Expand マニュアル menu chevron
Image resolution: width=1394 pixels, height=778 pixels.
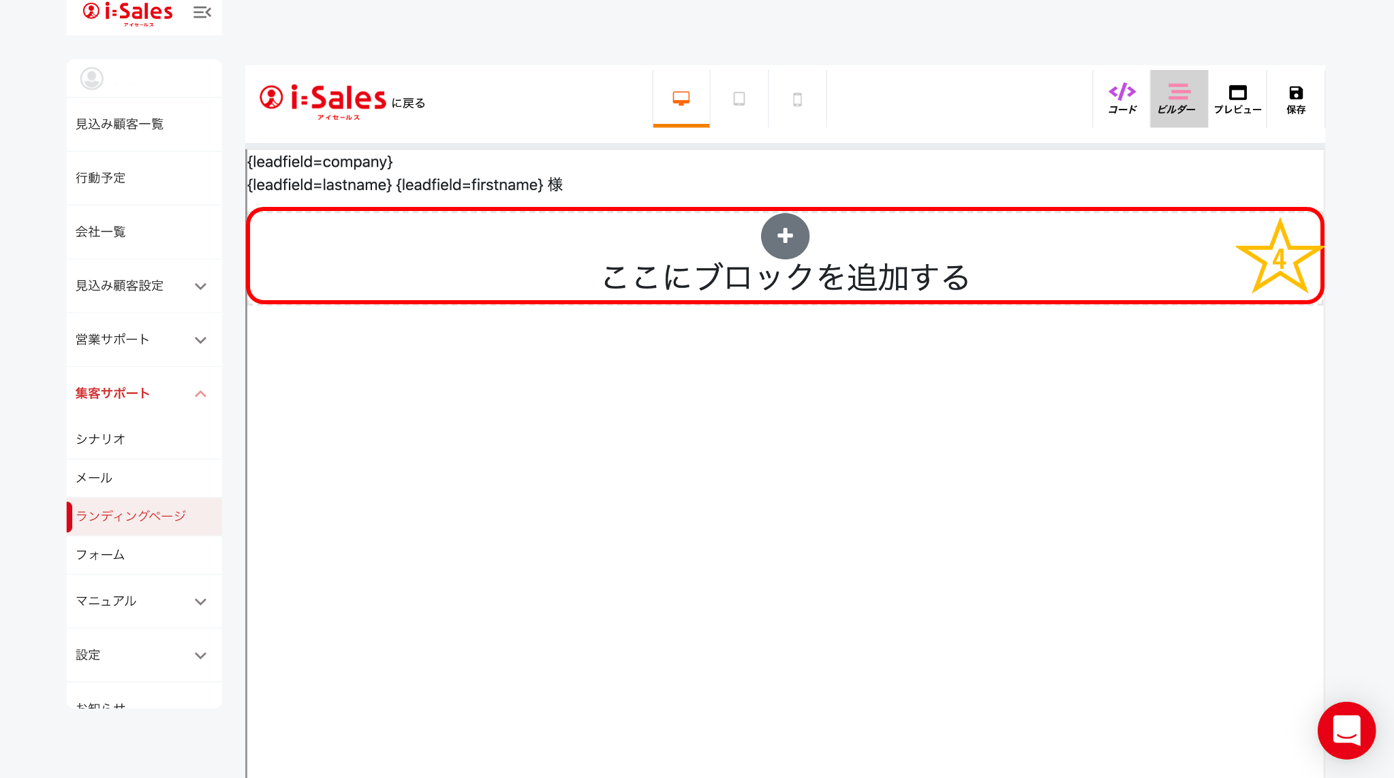pyautogui.click(x=200, y=601)
